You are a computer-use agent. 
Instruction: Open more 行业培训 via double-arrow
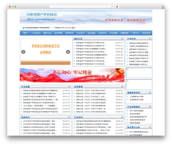click(x=122, y=117)
